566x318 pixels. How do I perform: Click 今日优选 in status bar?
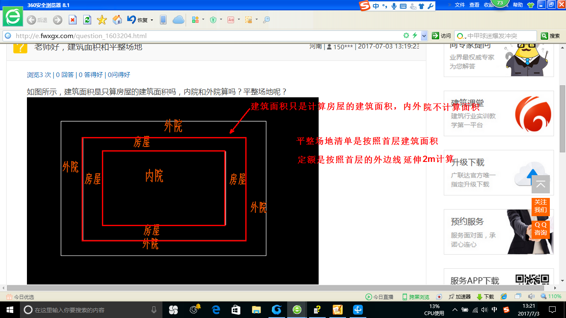21,297
